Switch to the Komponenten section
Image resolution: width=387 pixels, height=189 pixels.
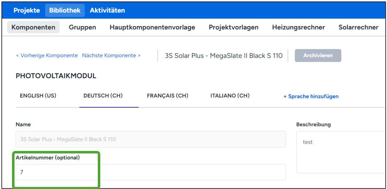pyautogui.click(x=34, y=27)
